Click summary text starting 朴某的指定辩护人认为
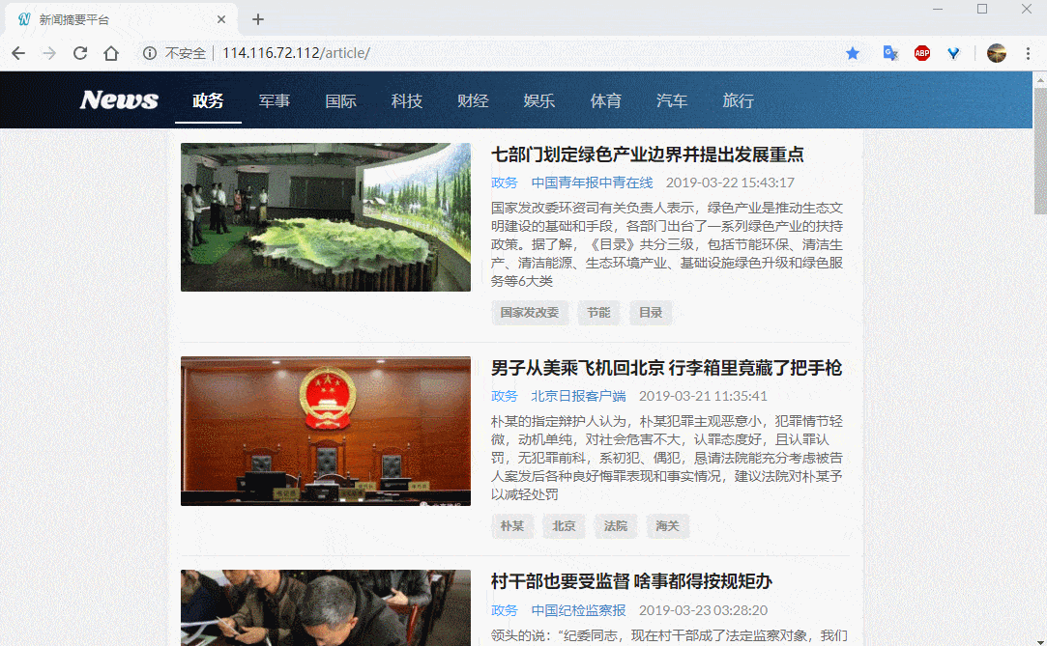The width and height of the screenshot is (1047, 646). coord(666,458)
